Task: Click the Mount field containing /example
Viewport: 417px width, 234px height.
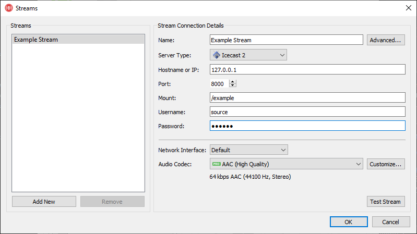Action: tap(307, 97)
